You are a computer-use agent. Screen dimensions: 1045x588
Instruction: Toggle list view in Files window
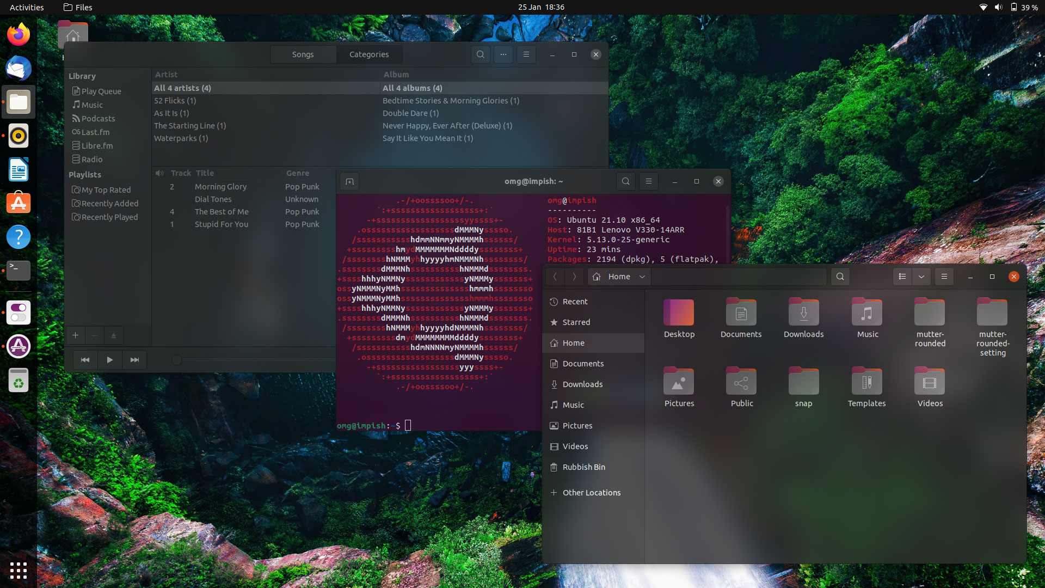(902, 277)
